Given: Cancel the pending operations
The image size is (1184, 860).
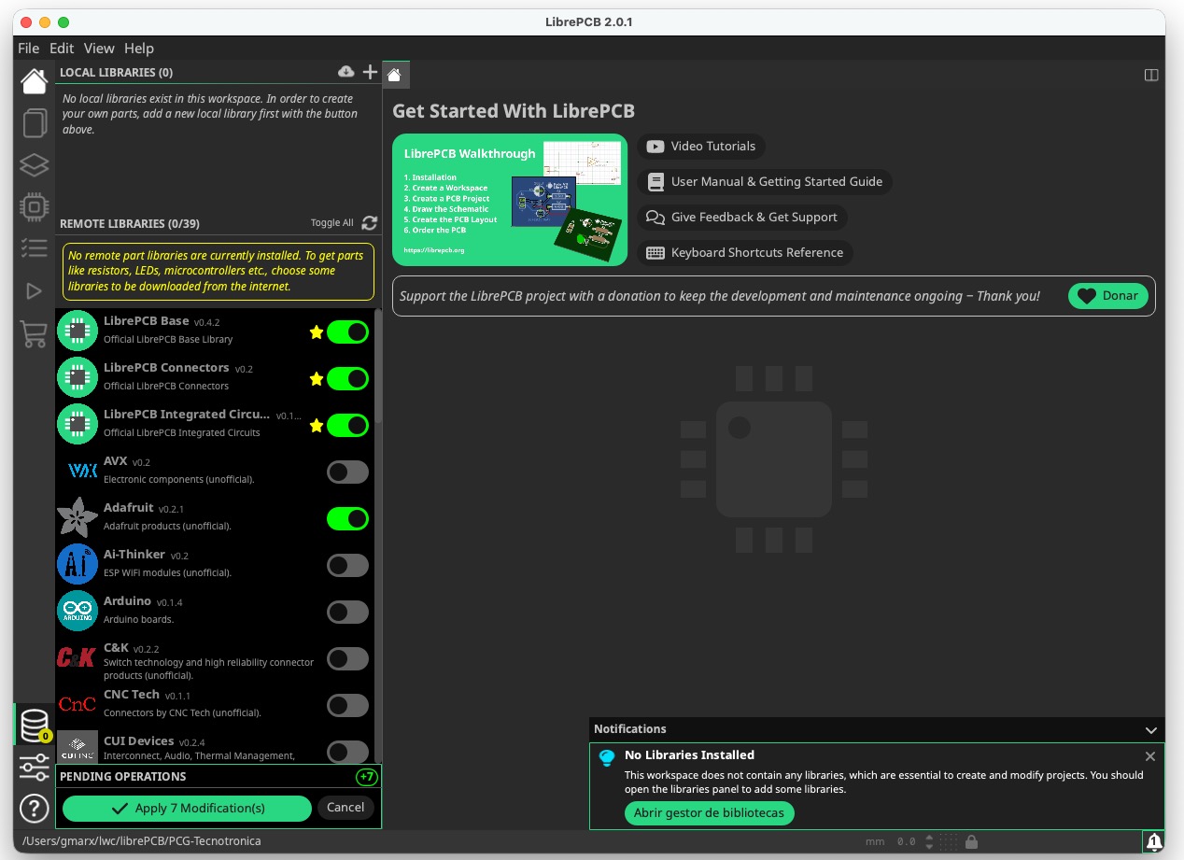Looking at the screenshot, I should click(x=345, y=807).
